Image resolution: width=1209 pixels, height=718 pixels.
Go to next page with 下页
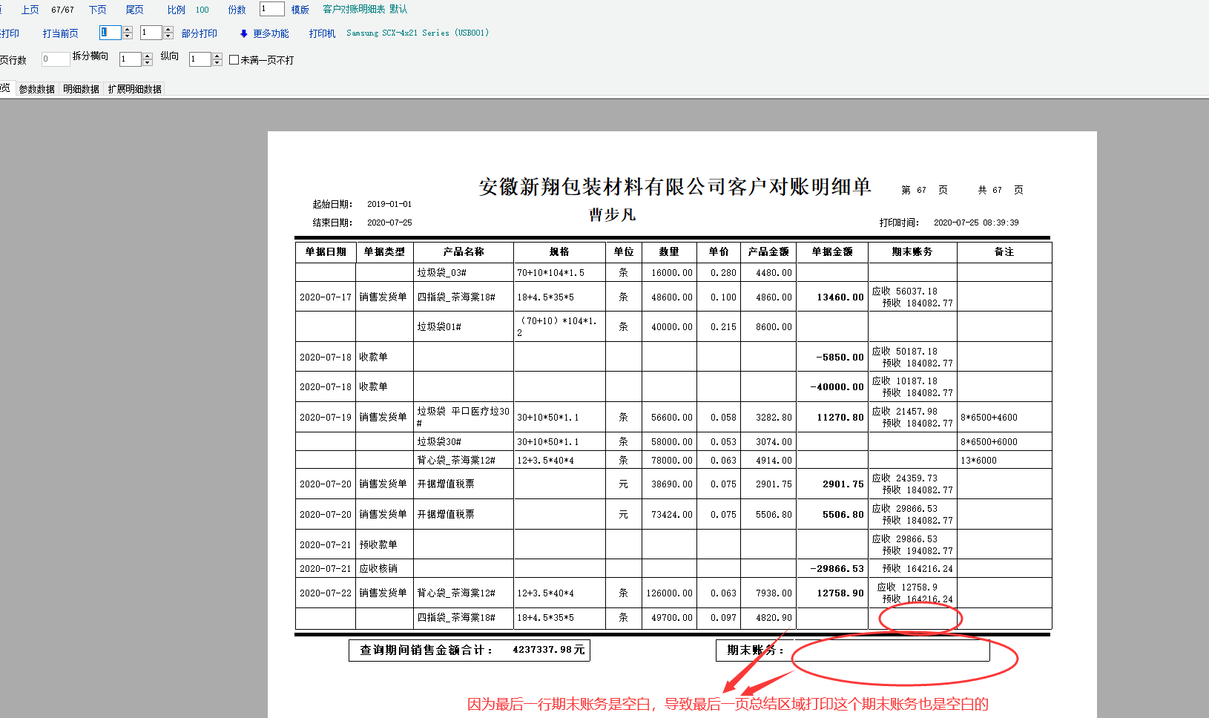pyautogui.click(x=97, y=10)
